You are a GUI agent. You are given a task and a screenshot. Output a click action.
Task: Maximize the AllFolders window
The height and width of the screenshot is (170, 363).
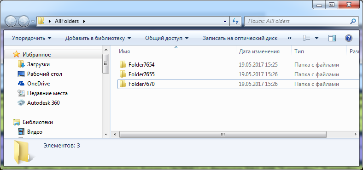[332, 5]
